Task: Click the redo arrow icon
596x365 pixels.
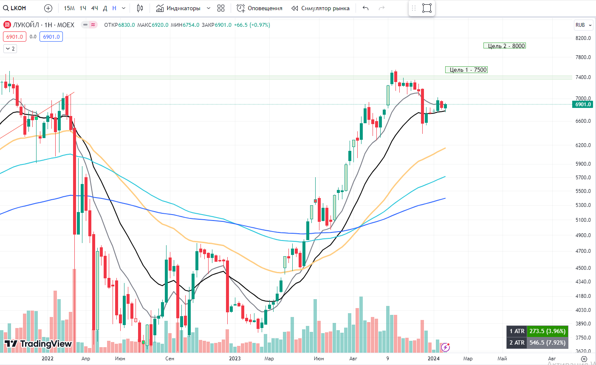Action: point(381,8)
